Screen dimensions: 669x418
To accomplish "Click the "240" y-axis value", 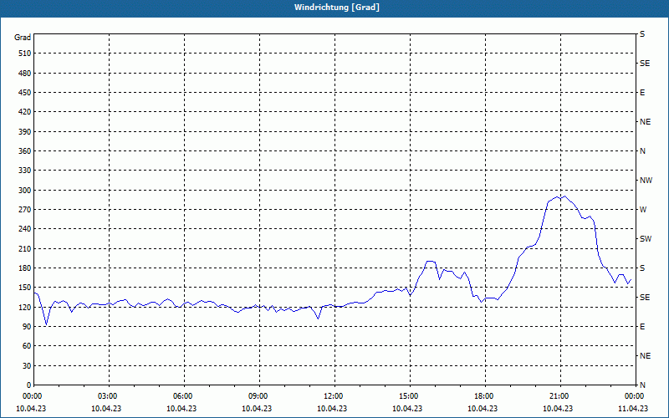I will 25,229.
